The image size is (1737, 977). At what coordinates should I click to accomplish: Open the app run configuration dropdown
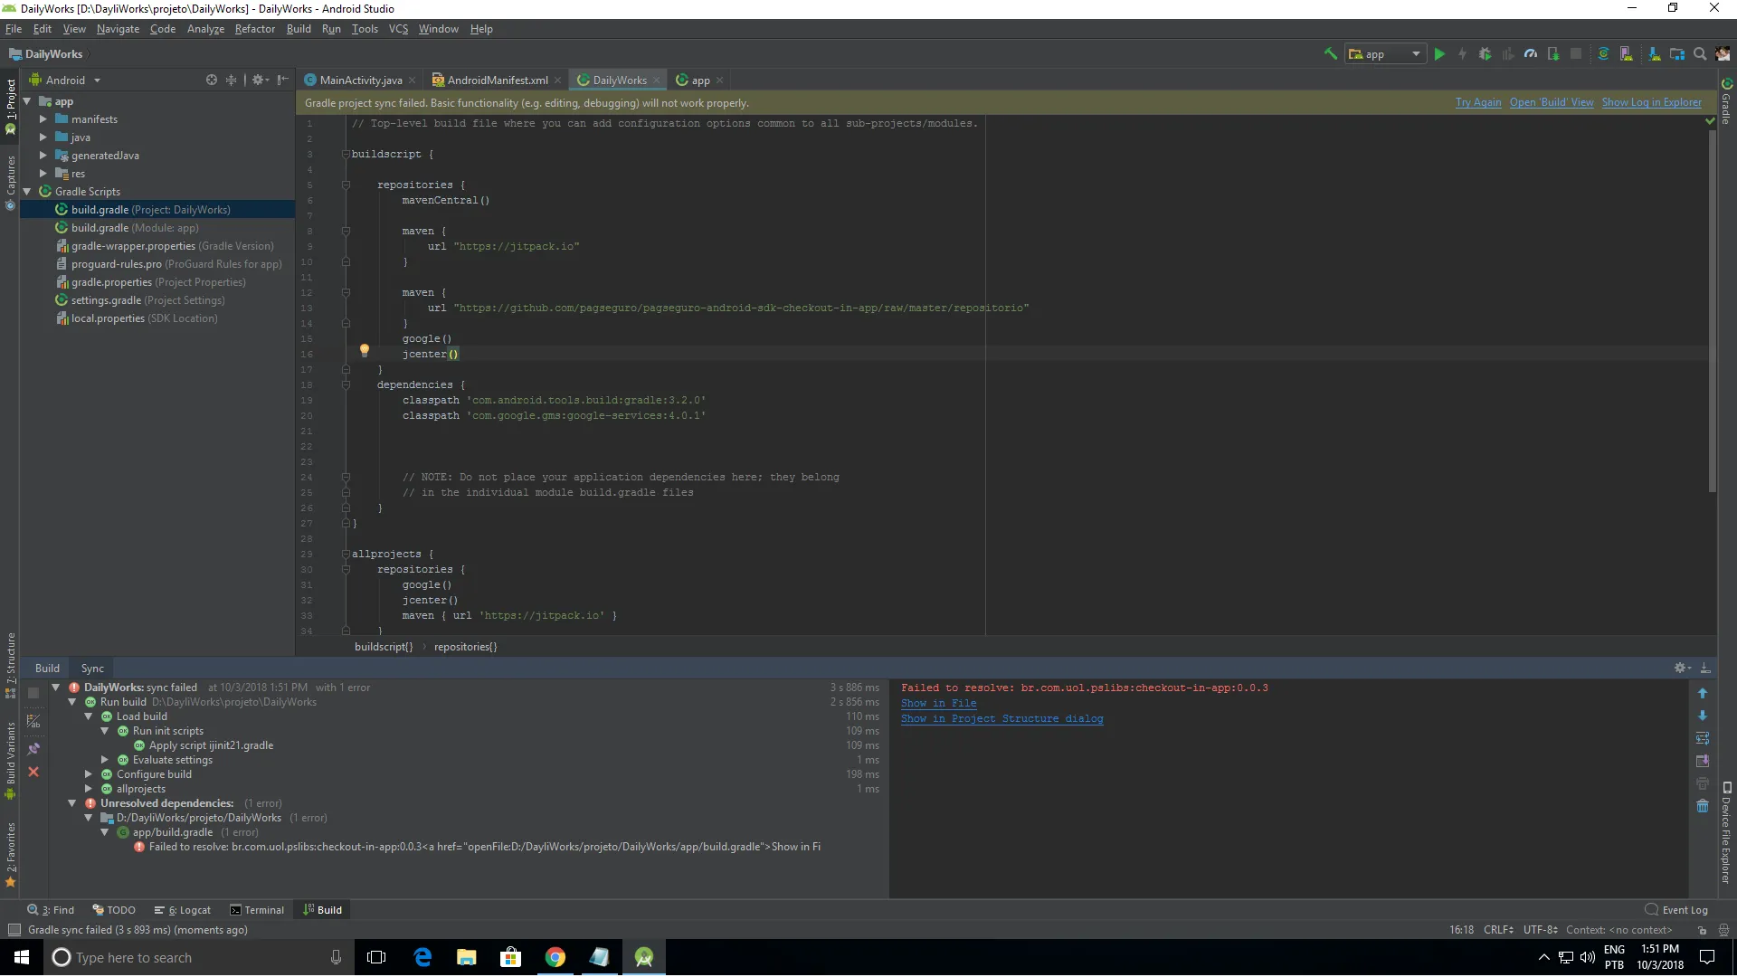point(1385,54)
